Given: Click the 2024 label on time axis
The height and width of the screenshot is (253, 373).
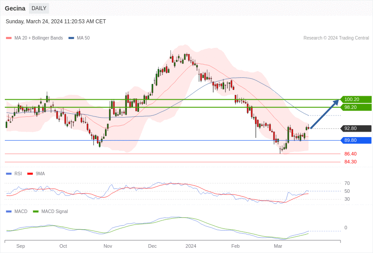Looking at the screenshot, I should click(190, 246).
